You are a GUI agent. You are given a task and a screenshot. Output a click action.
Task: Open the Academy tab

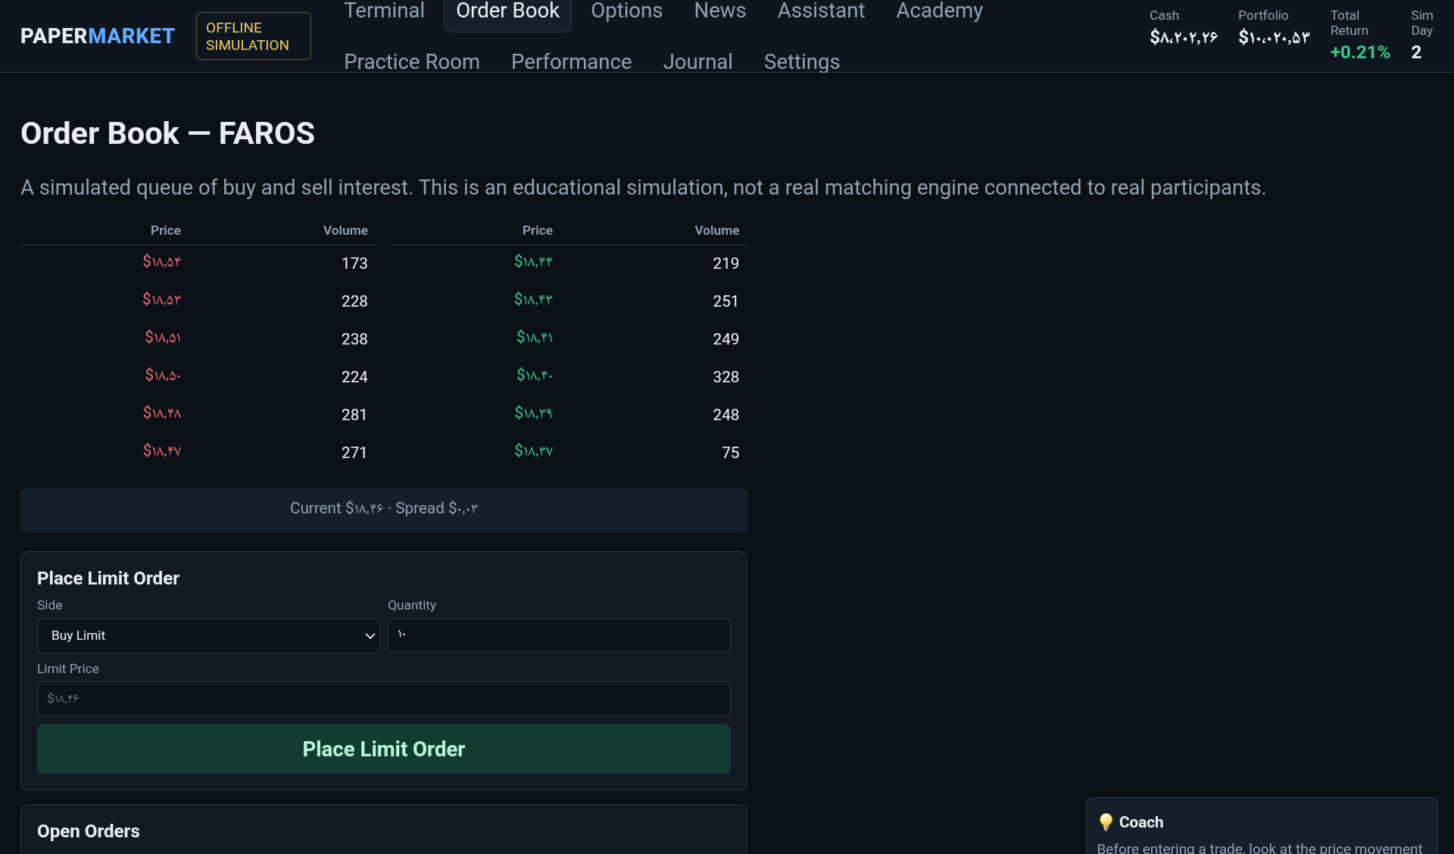[939, 11]
